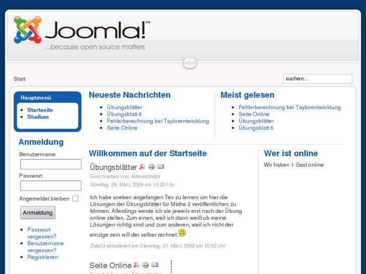Open Fehlerberechnung bei Taylorentwicklung under Neueste Nachrichten
Screen dimensions: 366x274
click(x=158, y=121)
